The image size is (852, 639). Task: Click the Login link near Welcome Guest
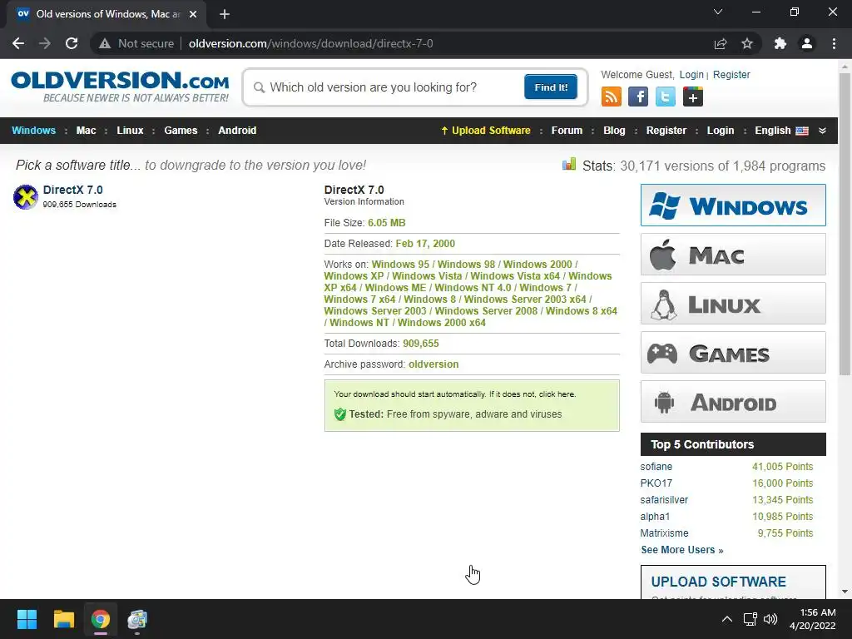coord(691,75)
